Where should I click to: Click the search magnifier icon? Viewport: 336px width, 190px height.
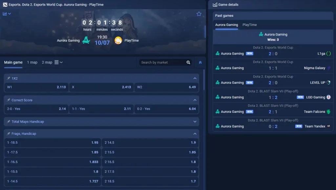(x=188, y=62)
